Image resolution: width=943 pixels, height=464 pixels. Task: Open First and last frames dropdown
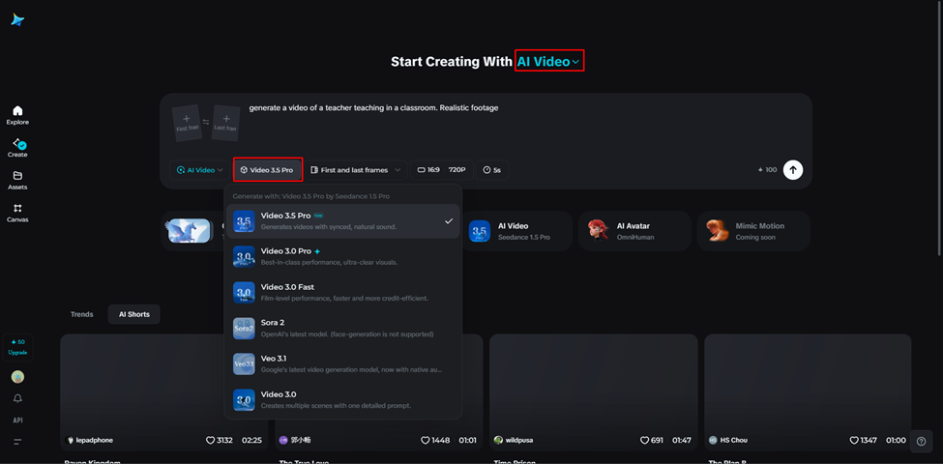tap(355, 170)
